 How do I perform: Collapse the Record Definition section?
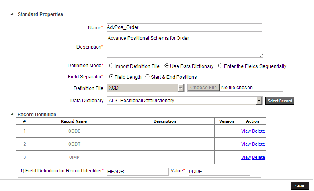tap(12, 115)
